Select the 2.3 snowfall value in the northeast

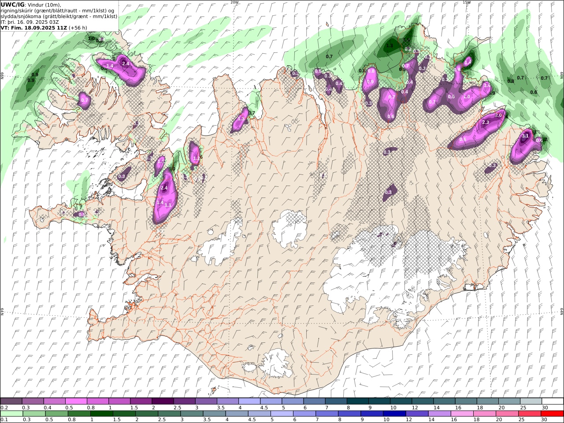pos(486,122)
